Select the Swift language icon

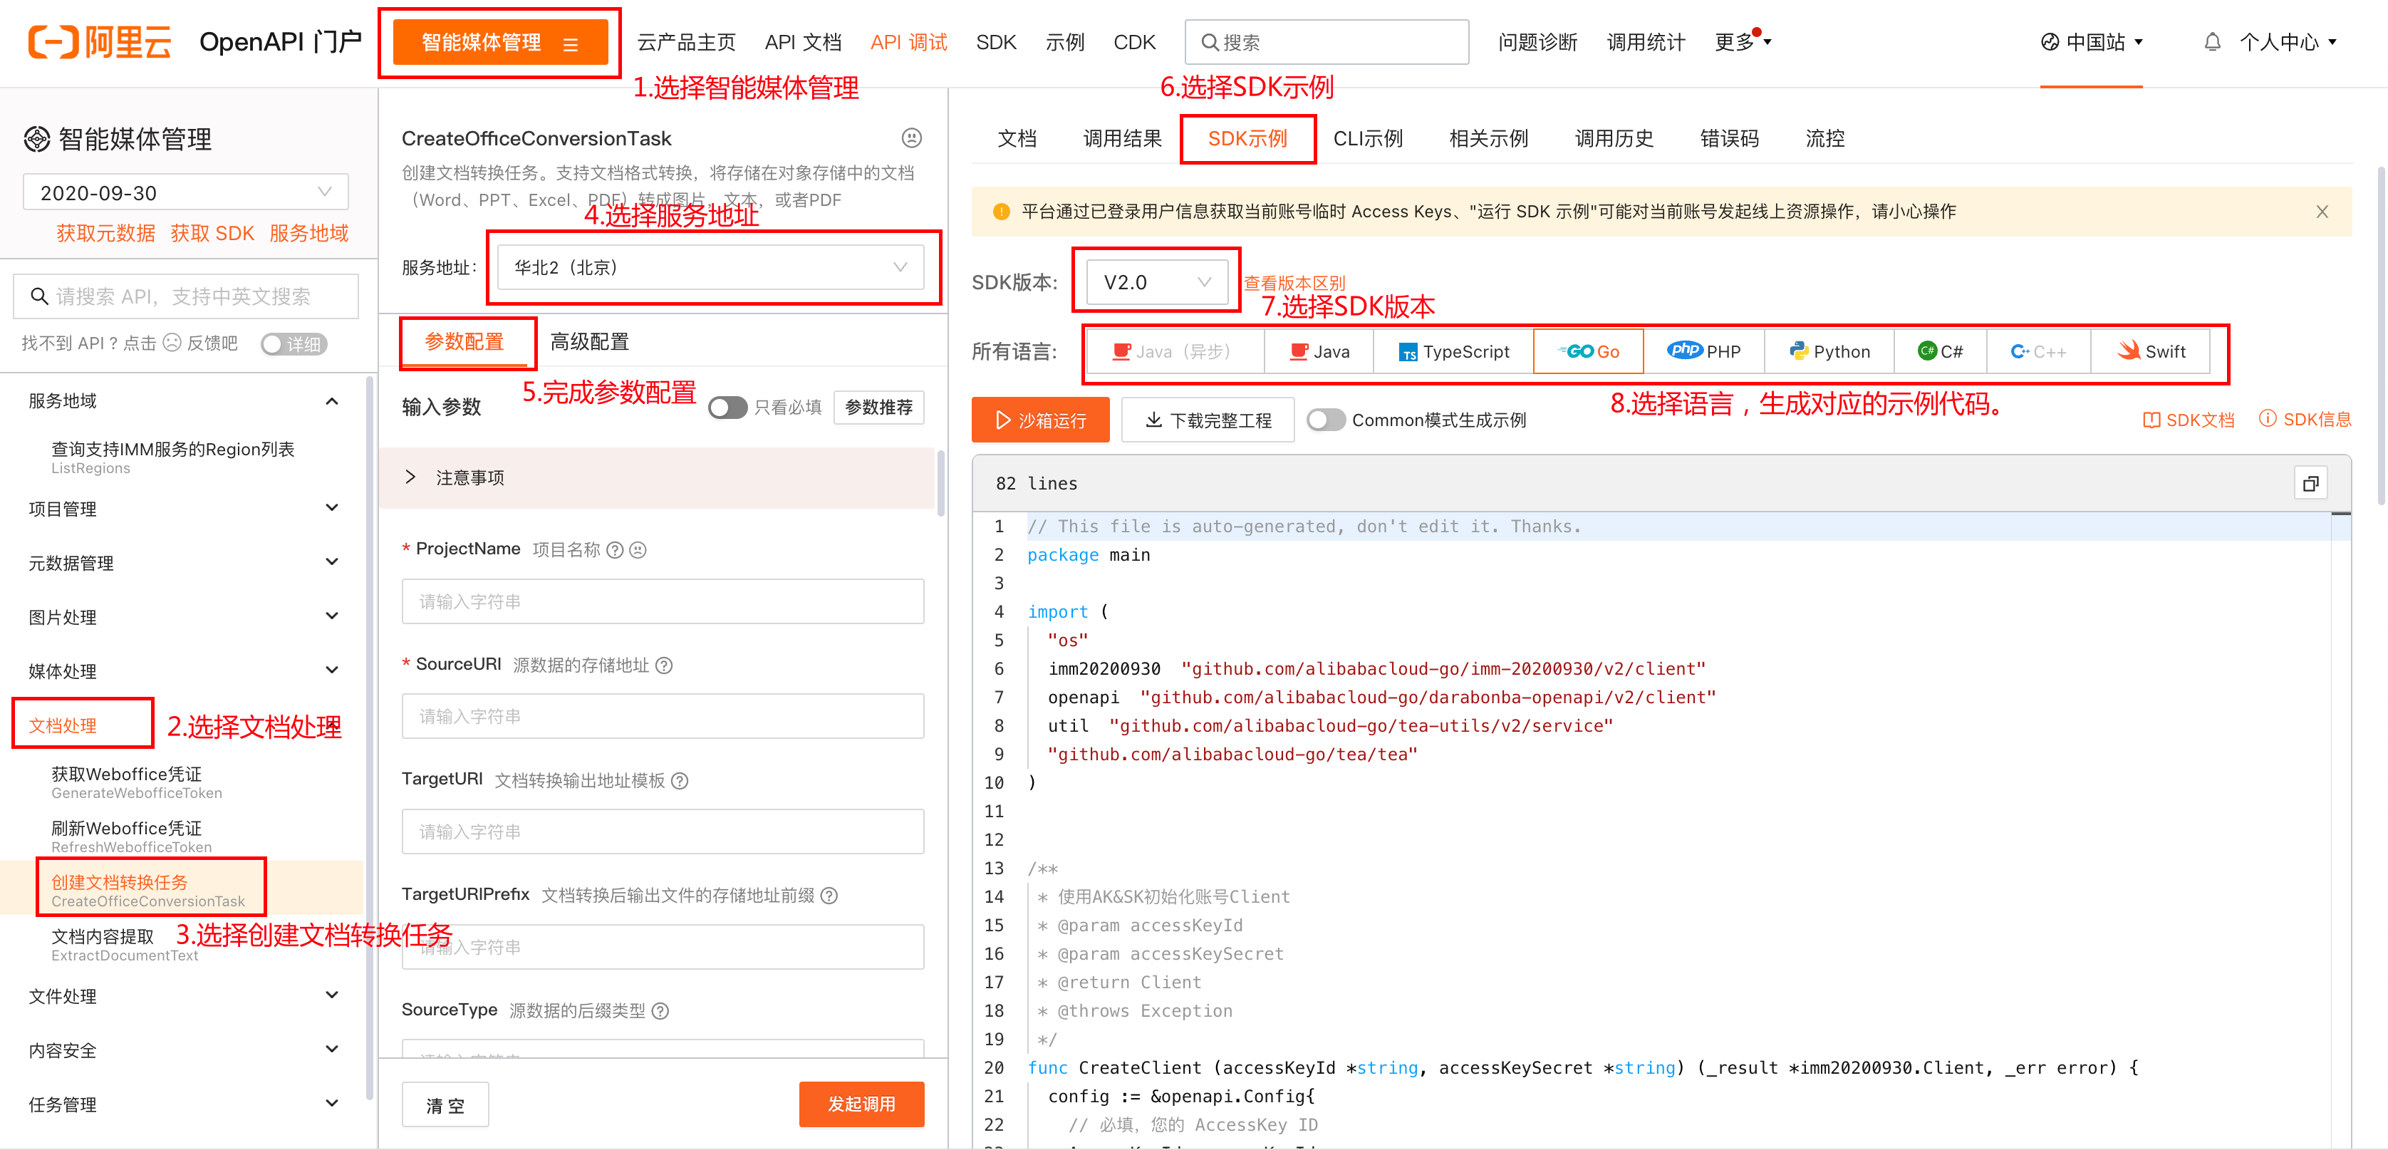pyautogui.click(x=2129, y=351)
